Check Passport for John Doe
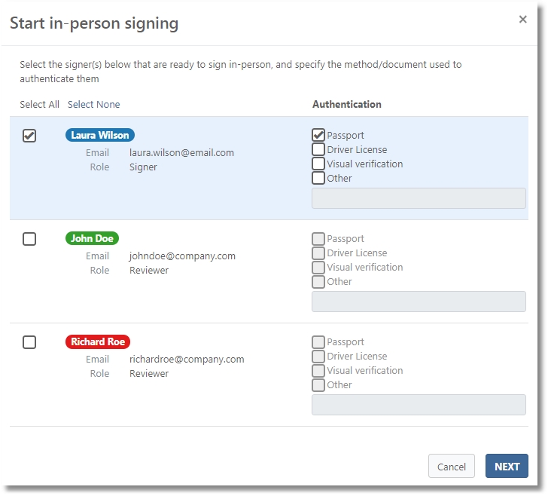Image resolution: width=548 pixels, height=496 pixels. pyautogui.click(x=318, y=239)
